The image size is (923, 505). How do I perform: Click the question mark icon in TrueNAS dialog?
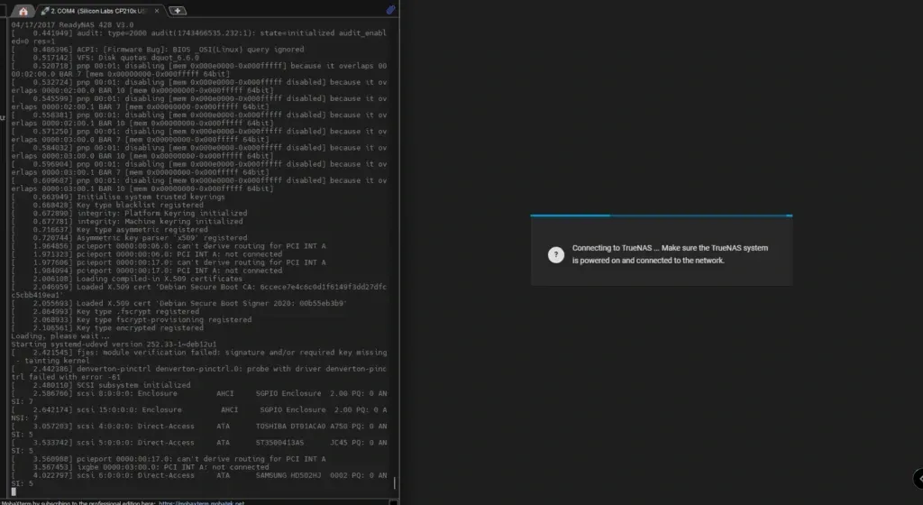pos(555,253)
